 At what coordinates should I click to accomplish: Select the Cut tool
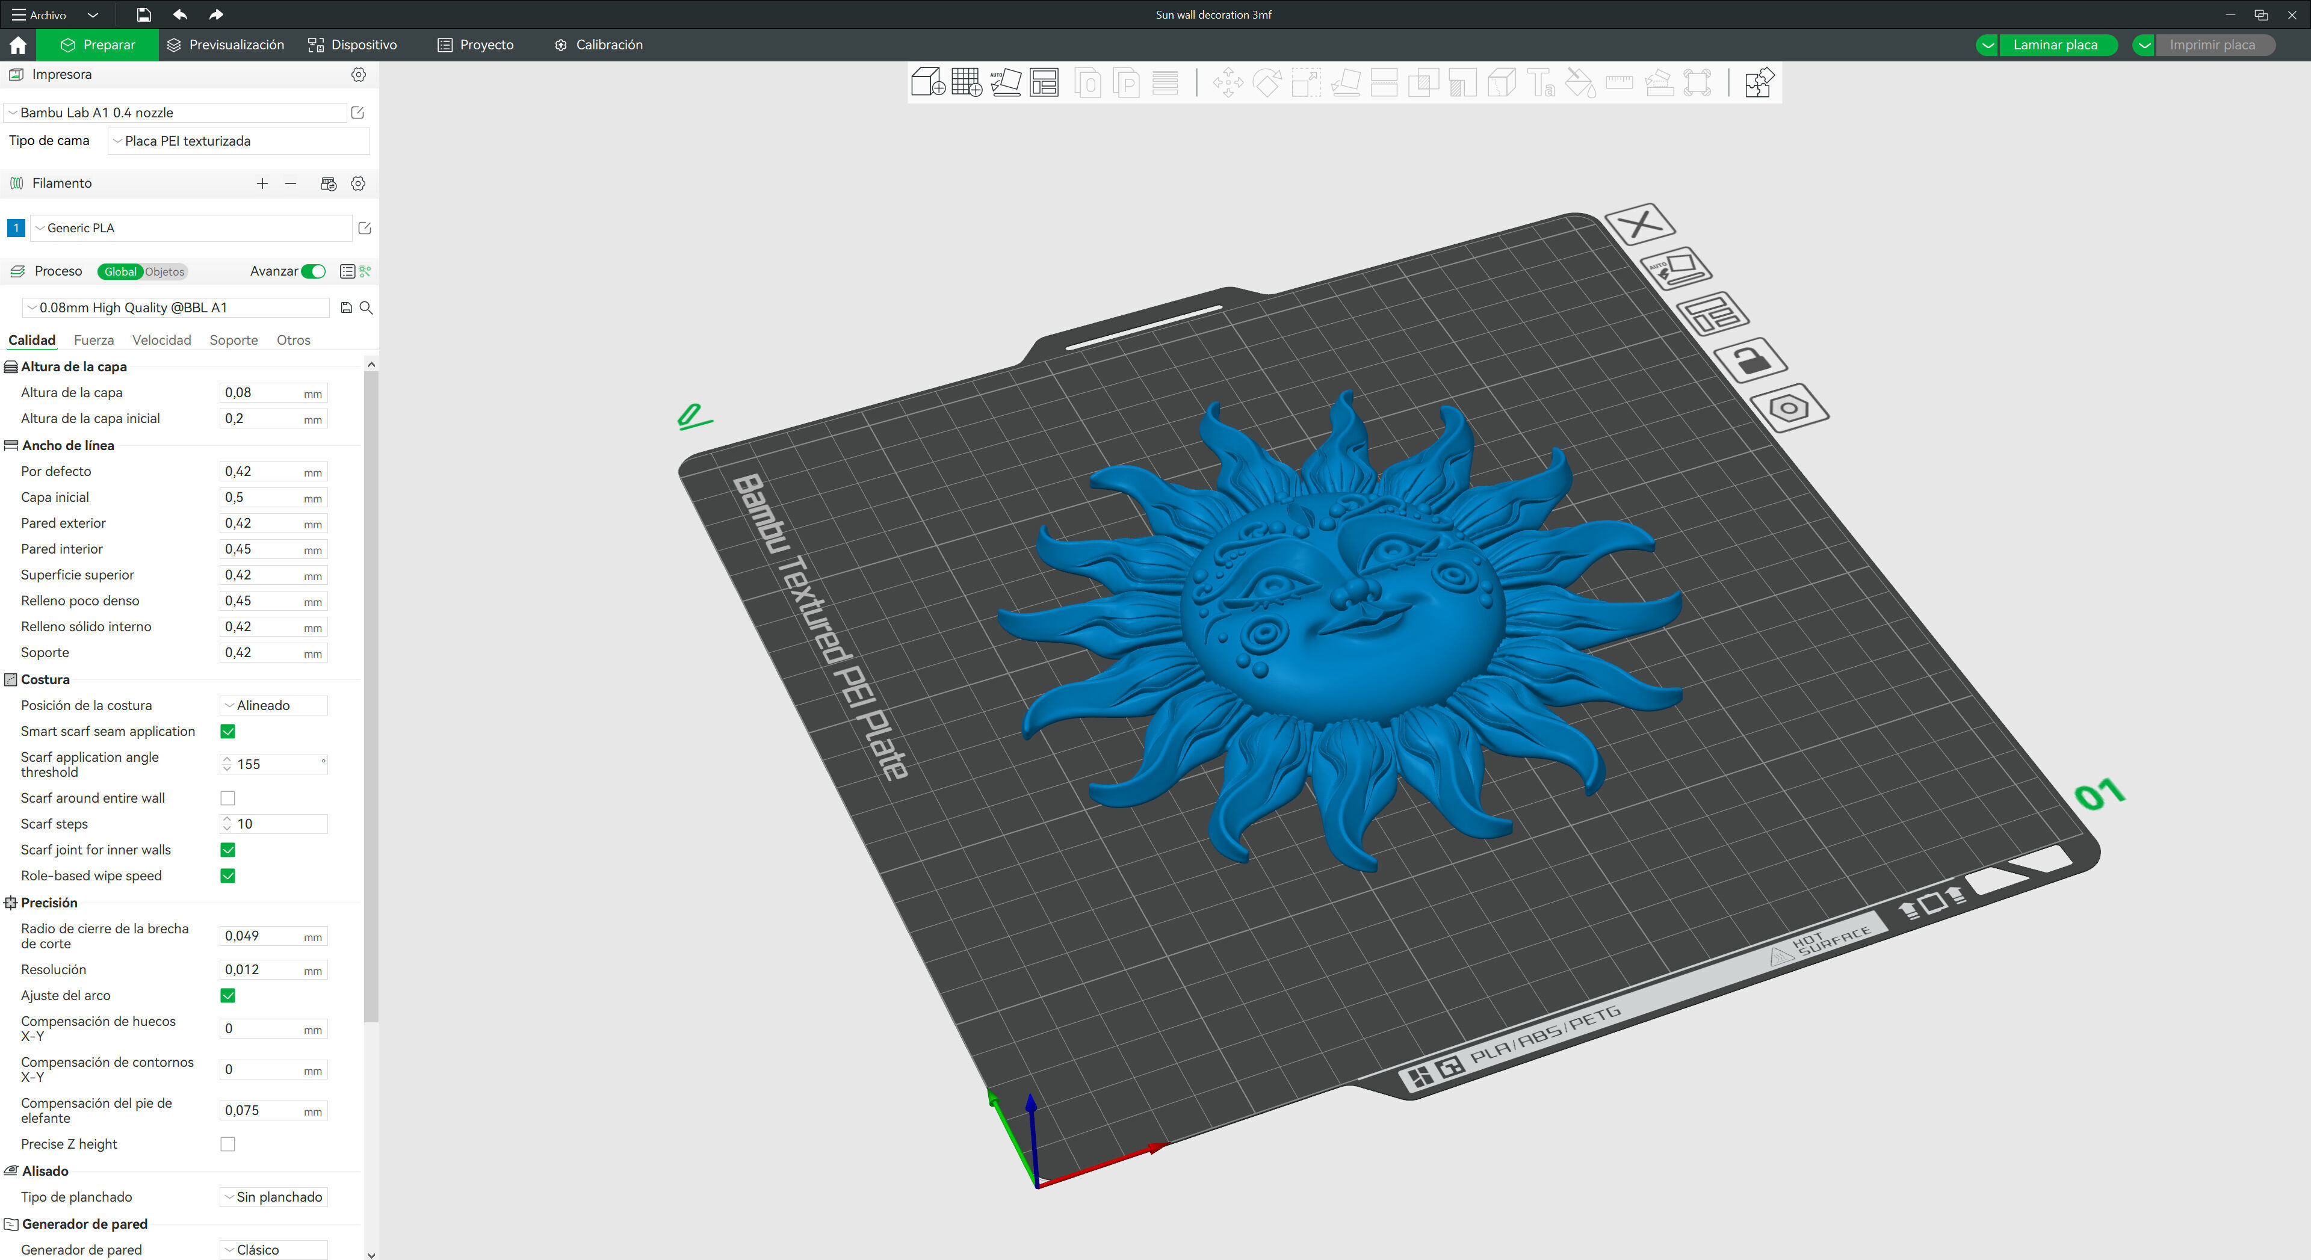click(1384, 84)
